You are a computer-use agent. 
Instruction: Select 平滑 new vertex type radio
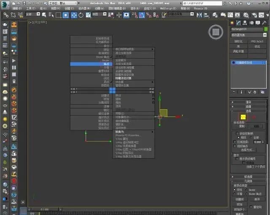235,194
